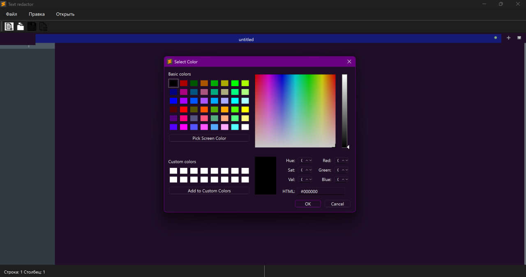526x277 pixels.
Task: Increase the Green value with its up arrow
Action: click(x=343, y=170)
